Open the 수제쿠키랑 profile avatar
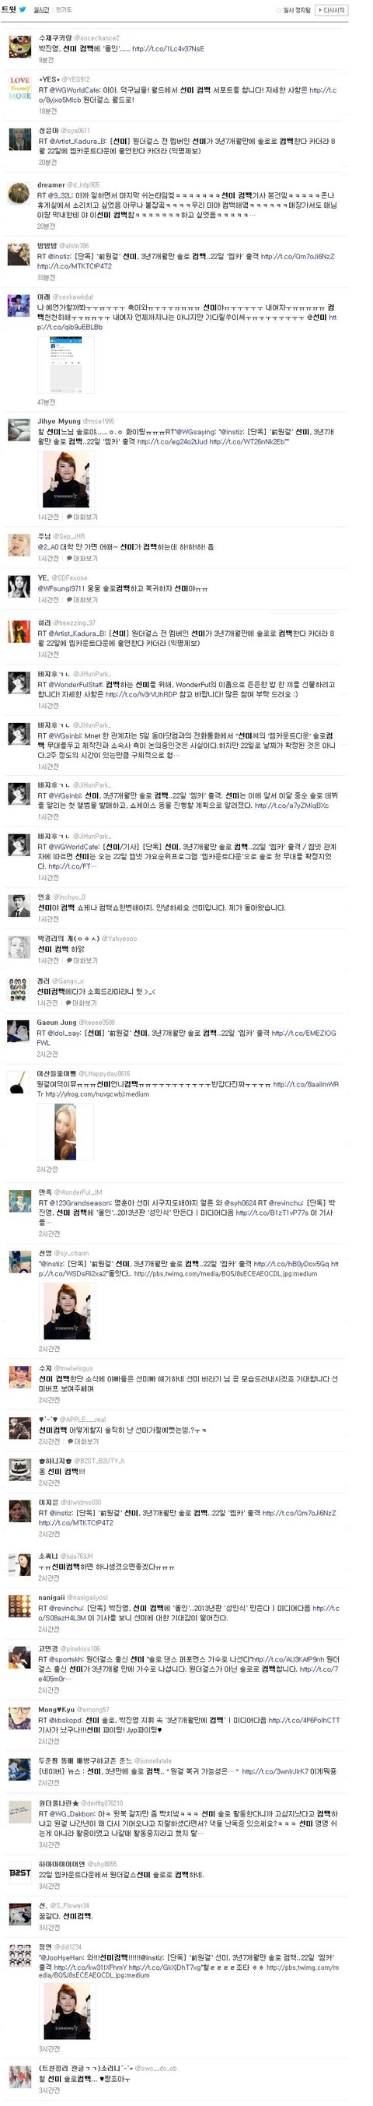Screen dimensions: 373x2106 point(19,47)
